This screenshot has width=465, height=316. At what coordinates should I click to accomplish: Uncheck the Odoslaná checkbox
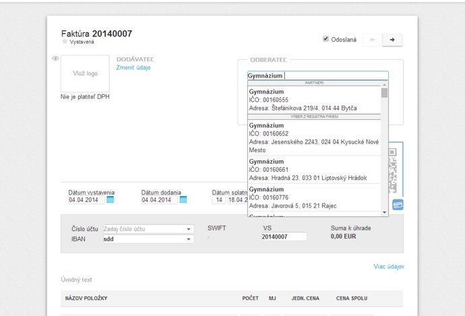325,39
